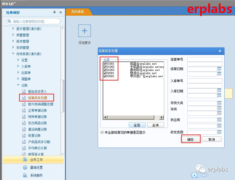Collapse 存货核算[演示版] node
Viewport: 235px width, 180px height.
click(13, 54)
